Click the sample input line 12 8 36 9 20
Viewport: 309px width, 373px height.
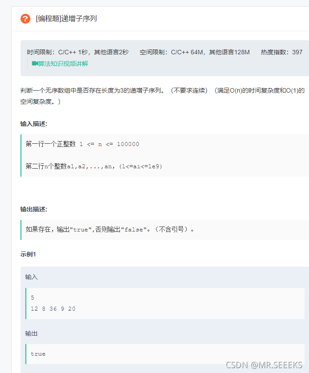[53, 309]
